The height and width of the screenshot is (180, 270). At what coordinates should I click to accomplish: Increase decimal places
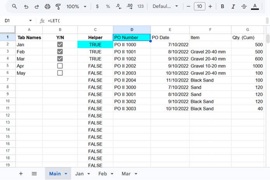coord(130,7)
